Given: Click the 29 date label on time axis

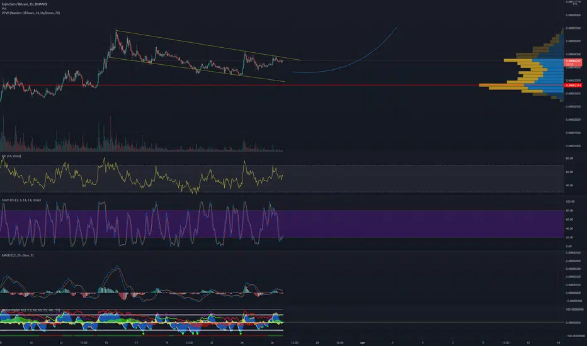Looking at the screenshot, I should click(x=317, y=343).
